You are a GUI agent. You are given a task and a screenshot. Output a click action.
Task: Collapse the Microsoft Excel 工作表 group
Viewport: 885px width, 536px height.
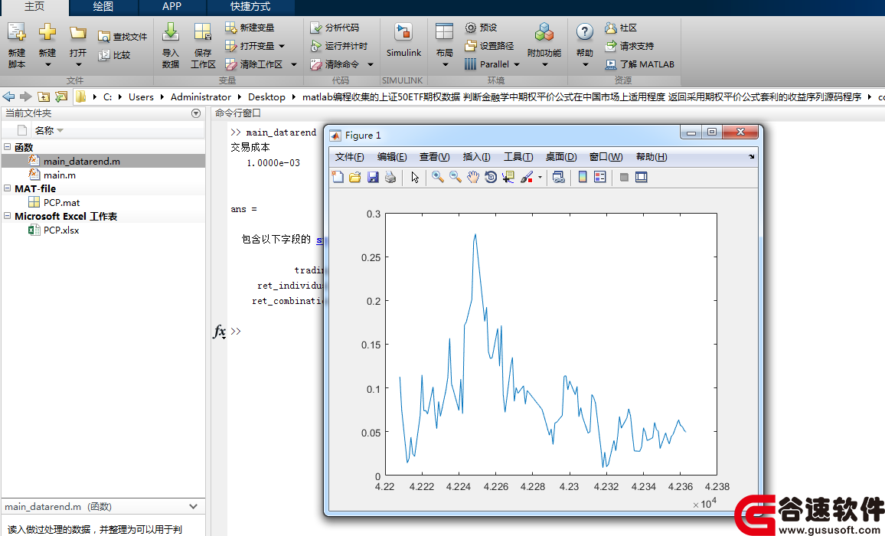(8, 216)
